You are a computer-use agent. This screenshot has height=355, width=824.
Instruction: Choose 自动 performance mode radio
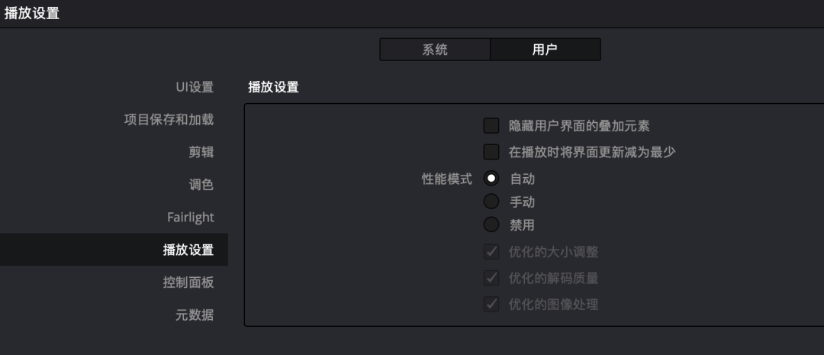pos(491,179)
